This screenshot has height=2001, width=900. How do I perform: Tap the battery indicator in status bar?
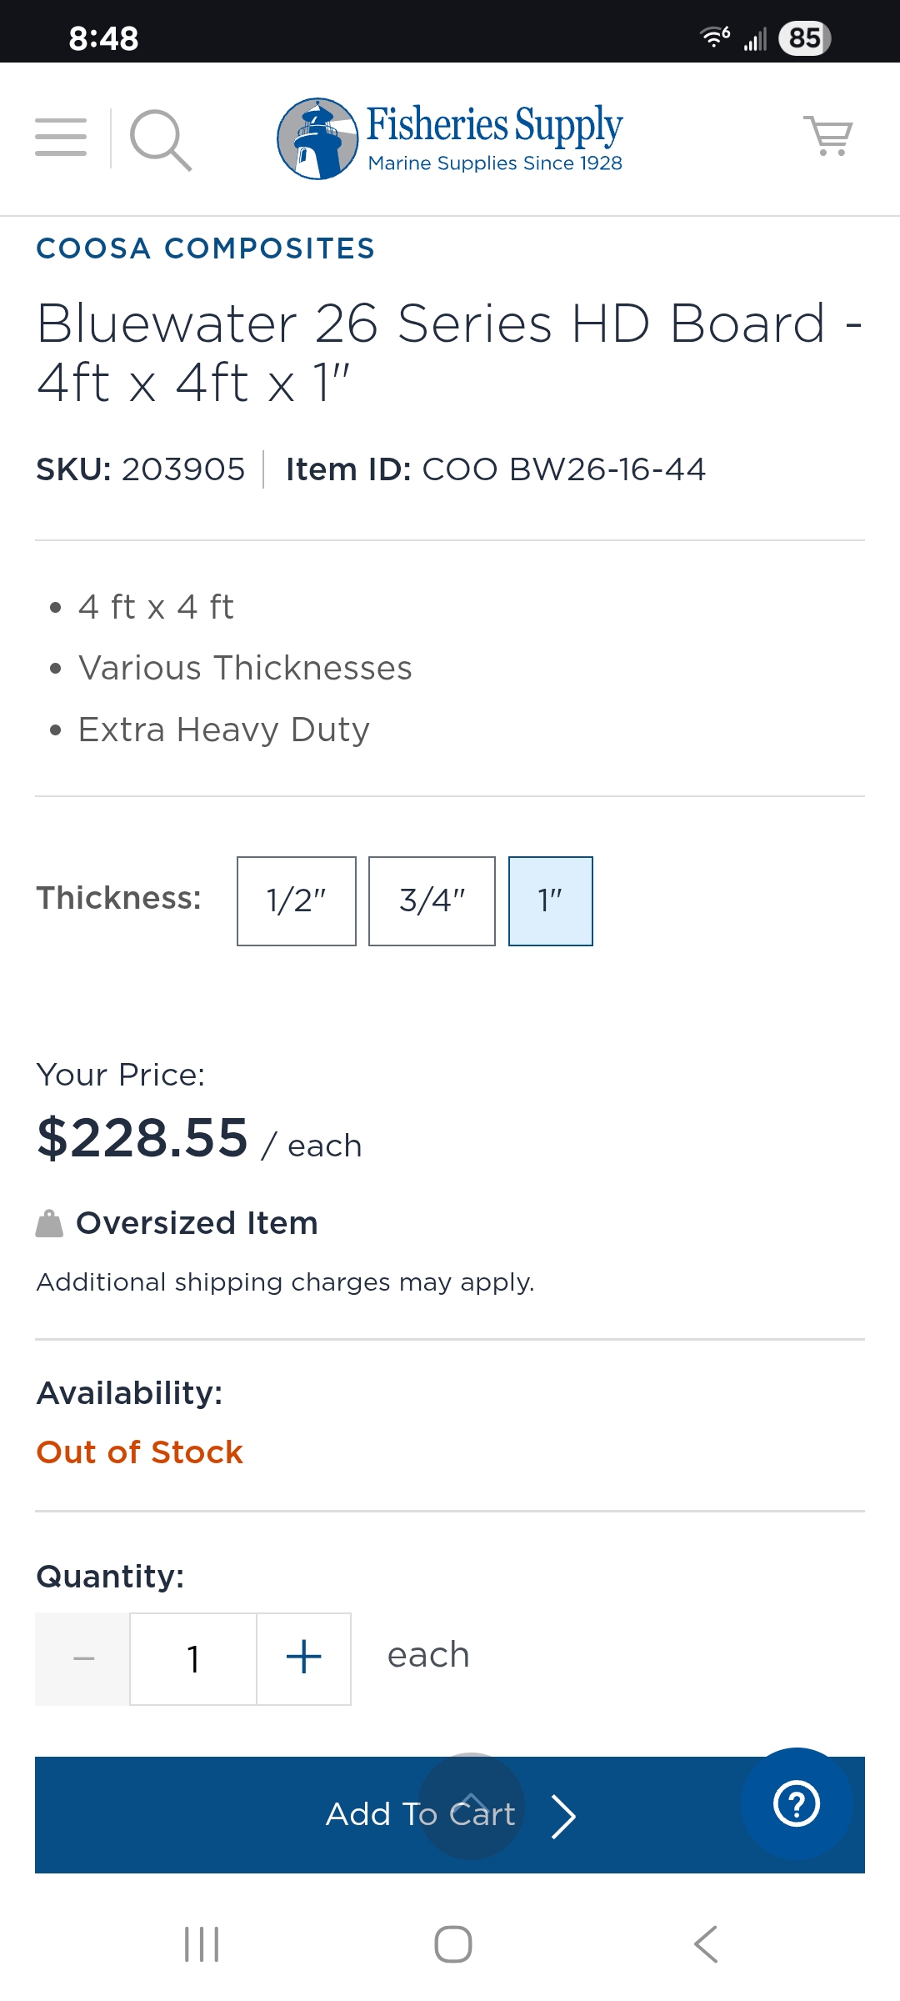(804, 38)
